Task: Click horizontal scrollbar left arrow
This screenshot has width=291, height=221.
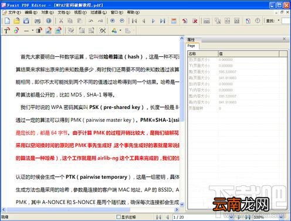Action: click(x=4, y=210)
